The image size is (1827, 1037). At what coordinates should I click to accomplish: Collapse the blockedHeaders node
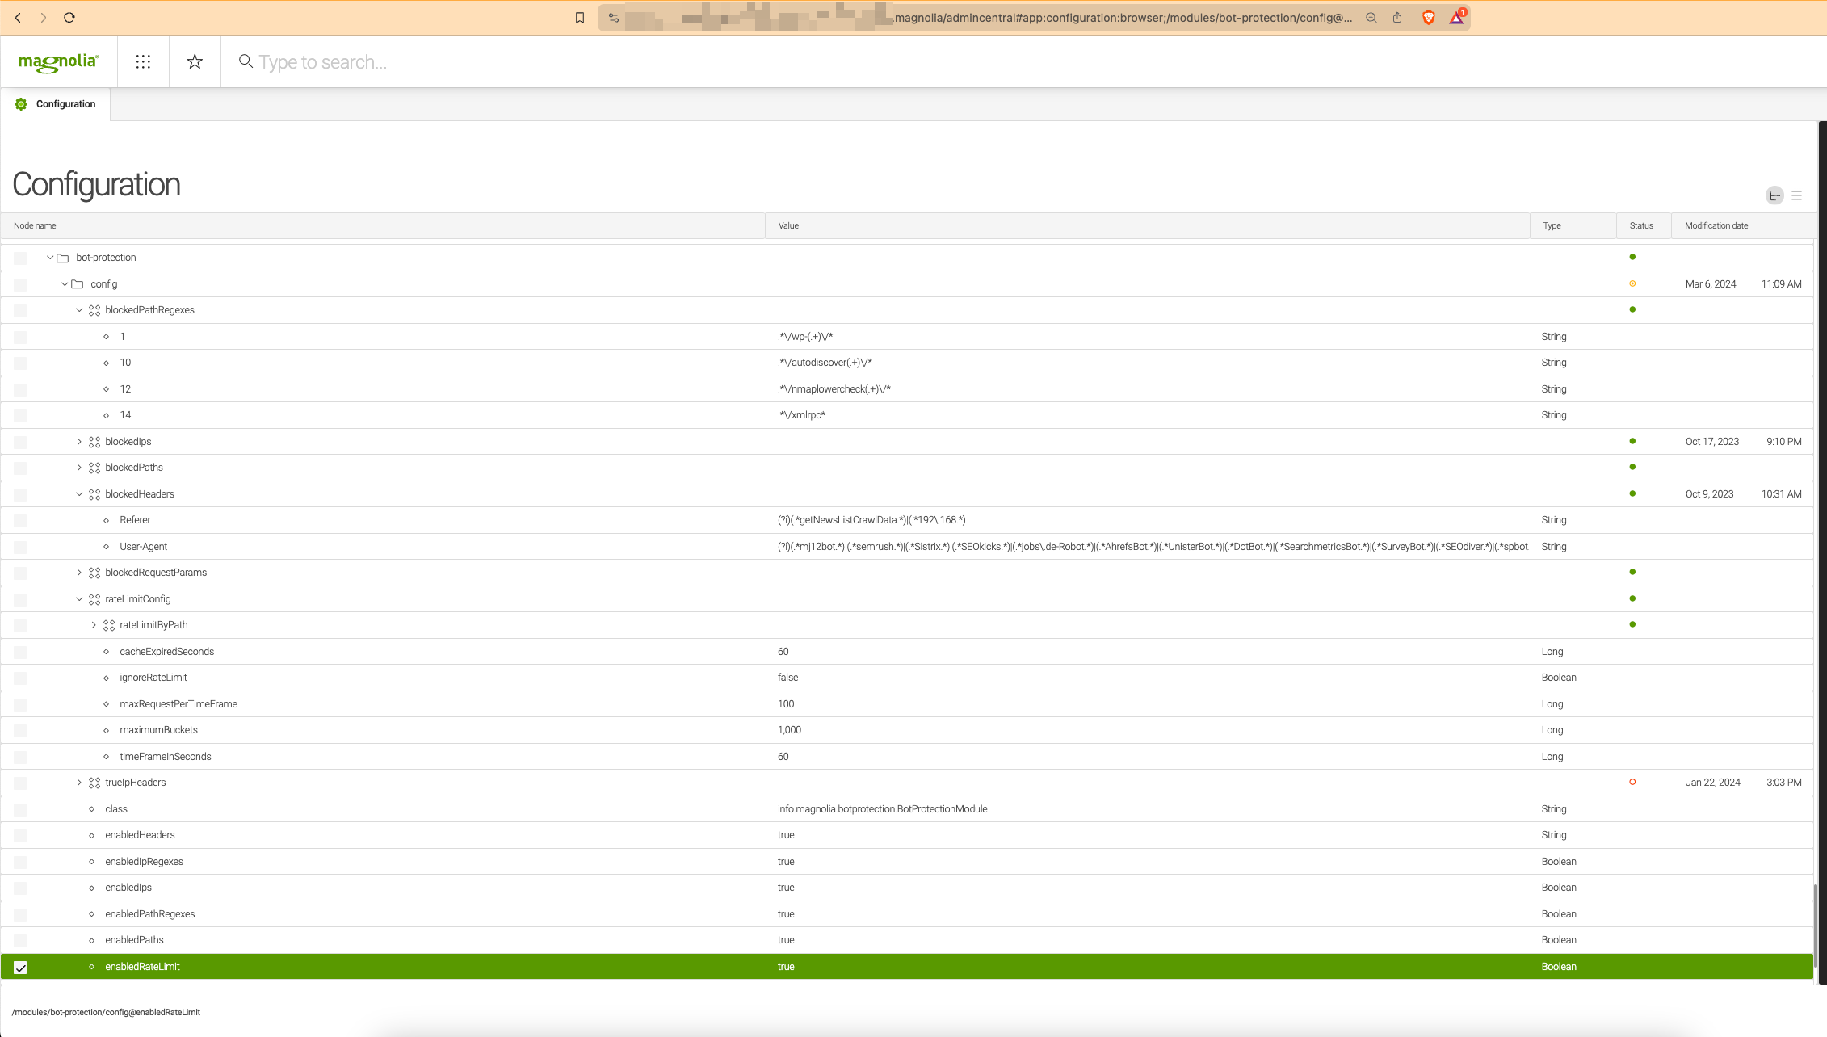coord(79,494)
